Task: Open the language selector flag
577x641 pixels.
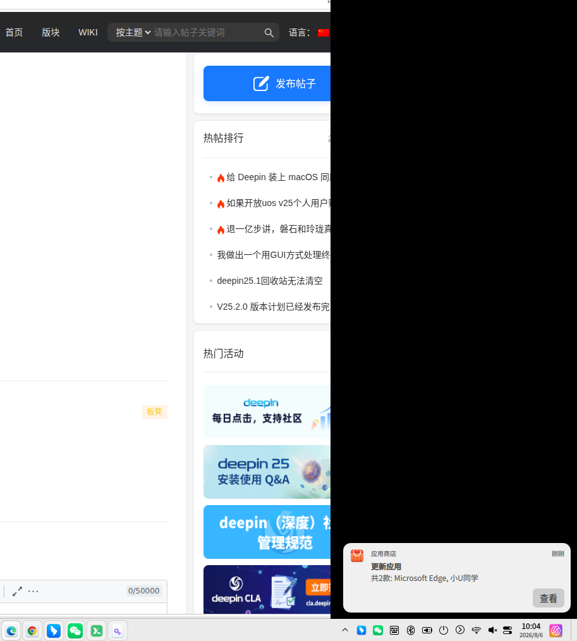Action: click(324, 32)
